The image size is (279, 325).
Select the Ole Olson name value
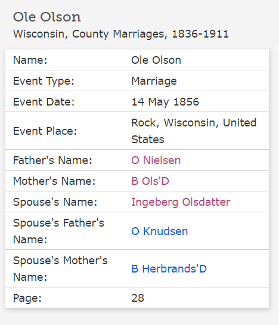(156, 60)
